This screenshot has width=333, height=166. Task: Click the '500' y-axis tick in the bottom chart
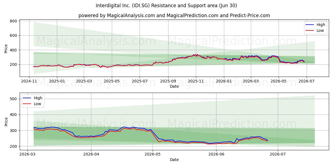pyautogui.click(x=14, y=99)
